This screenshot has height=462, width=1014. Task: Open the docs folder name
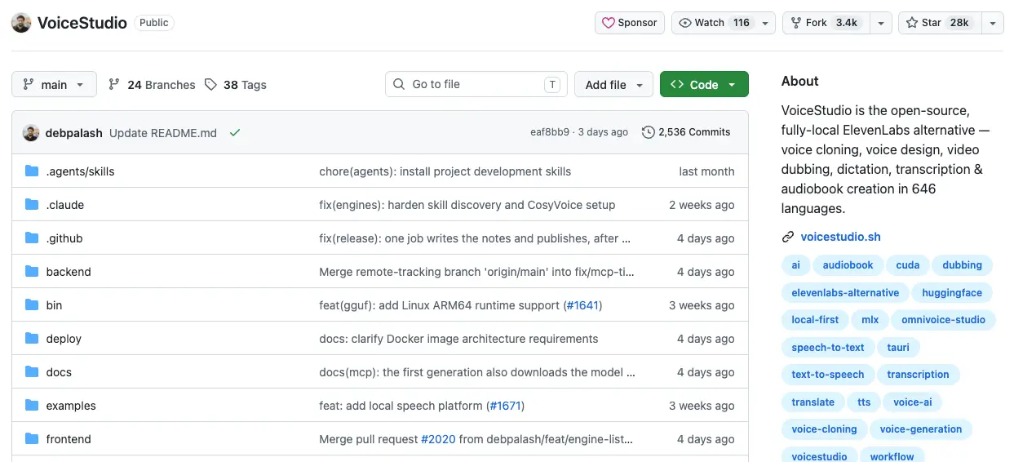(x=59, y=372)
